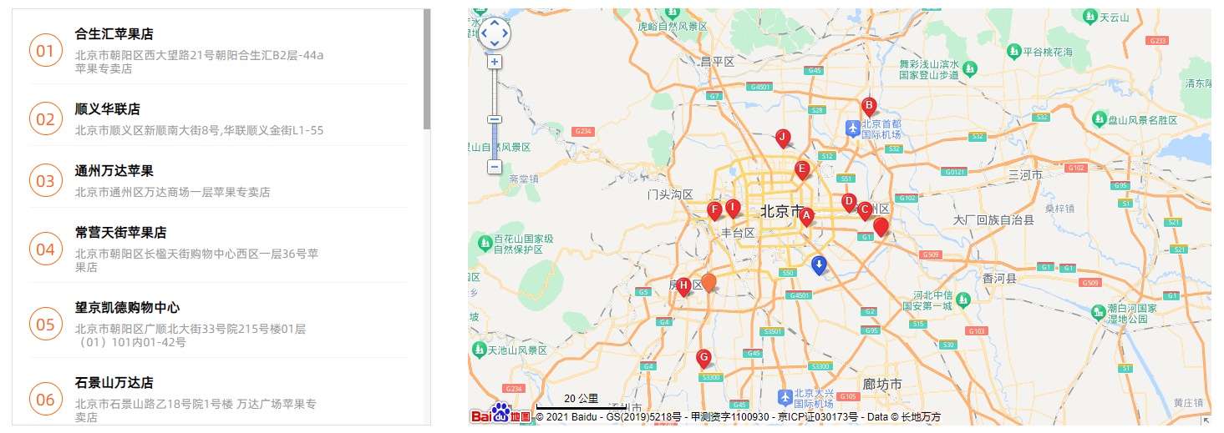Click the store list scrollbar thumb
The width and height of the screenshot is (1224, 433).
pos(427,69)
